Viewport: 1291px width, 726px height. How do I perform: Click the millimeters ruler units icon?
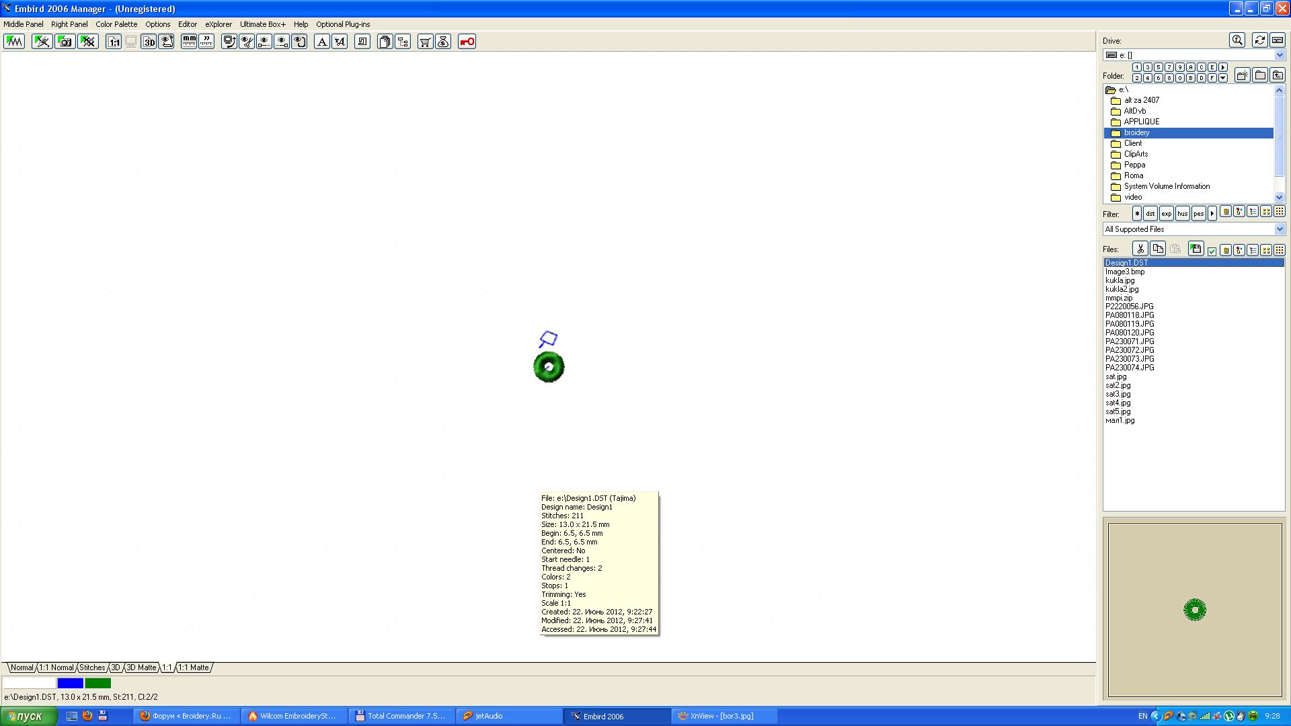click(x=189, y=42)
